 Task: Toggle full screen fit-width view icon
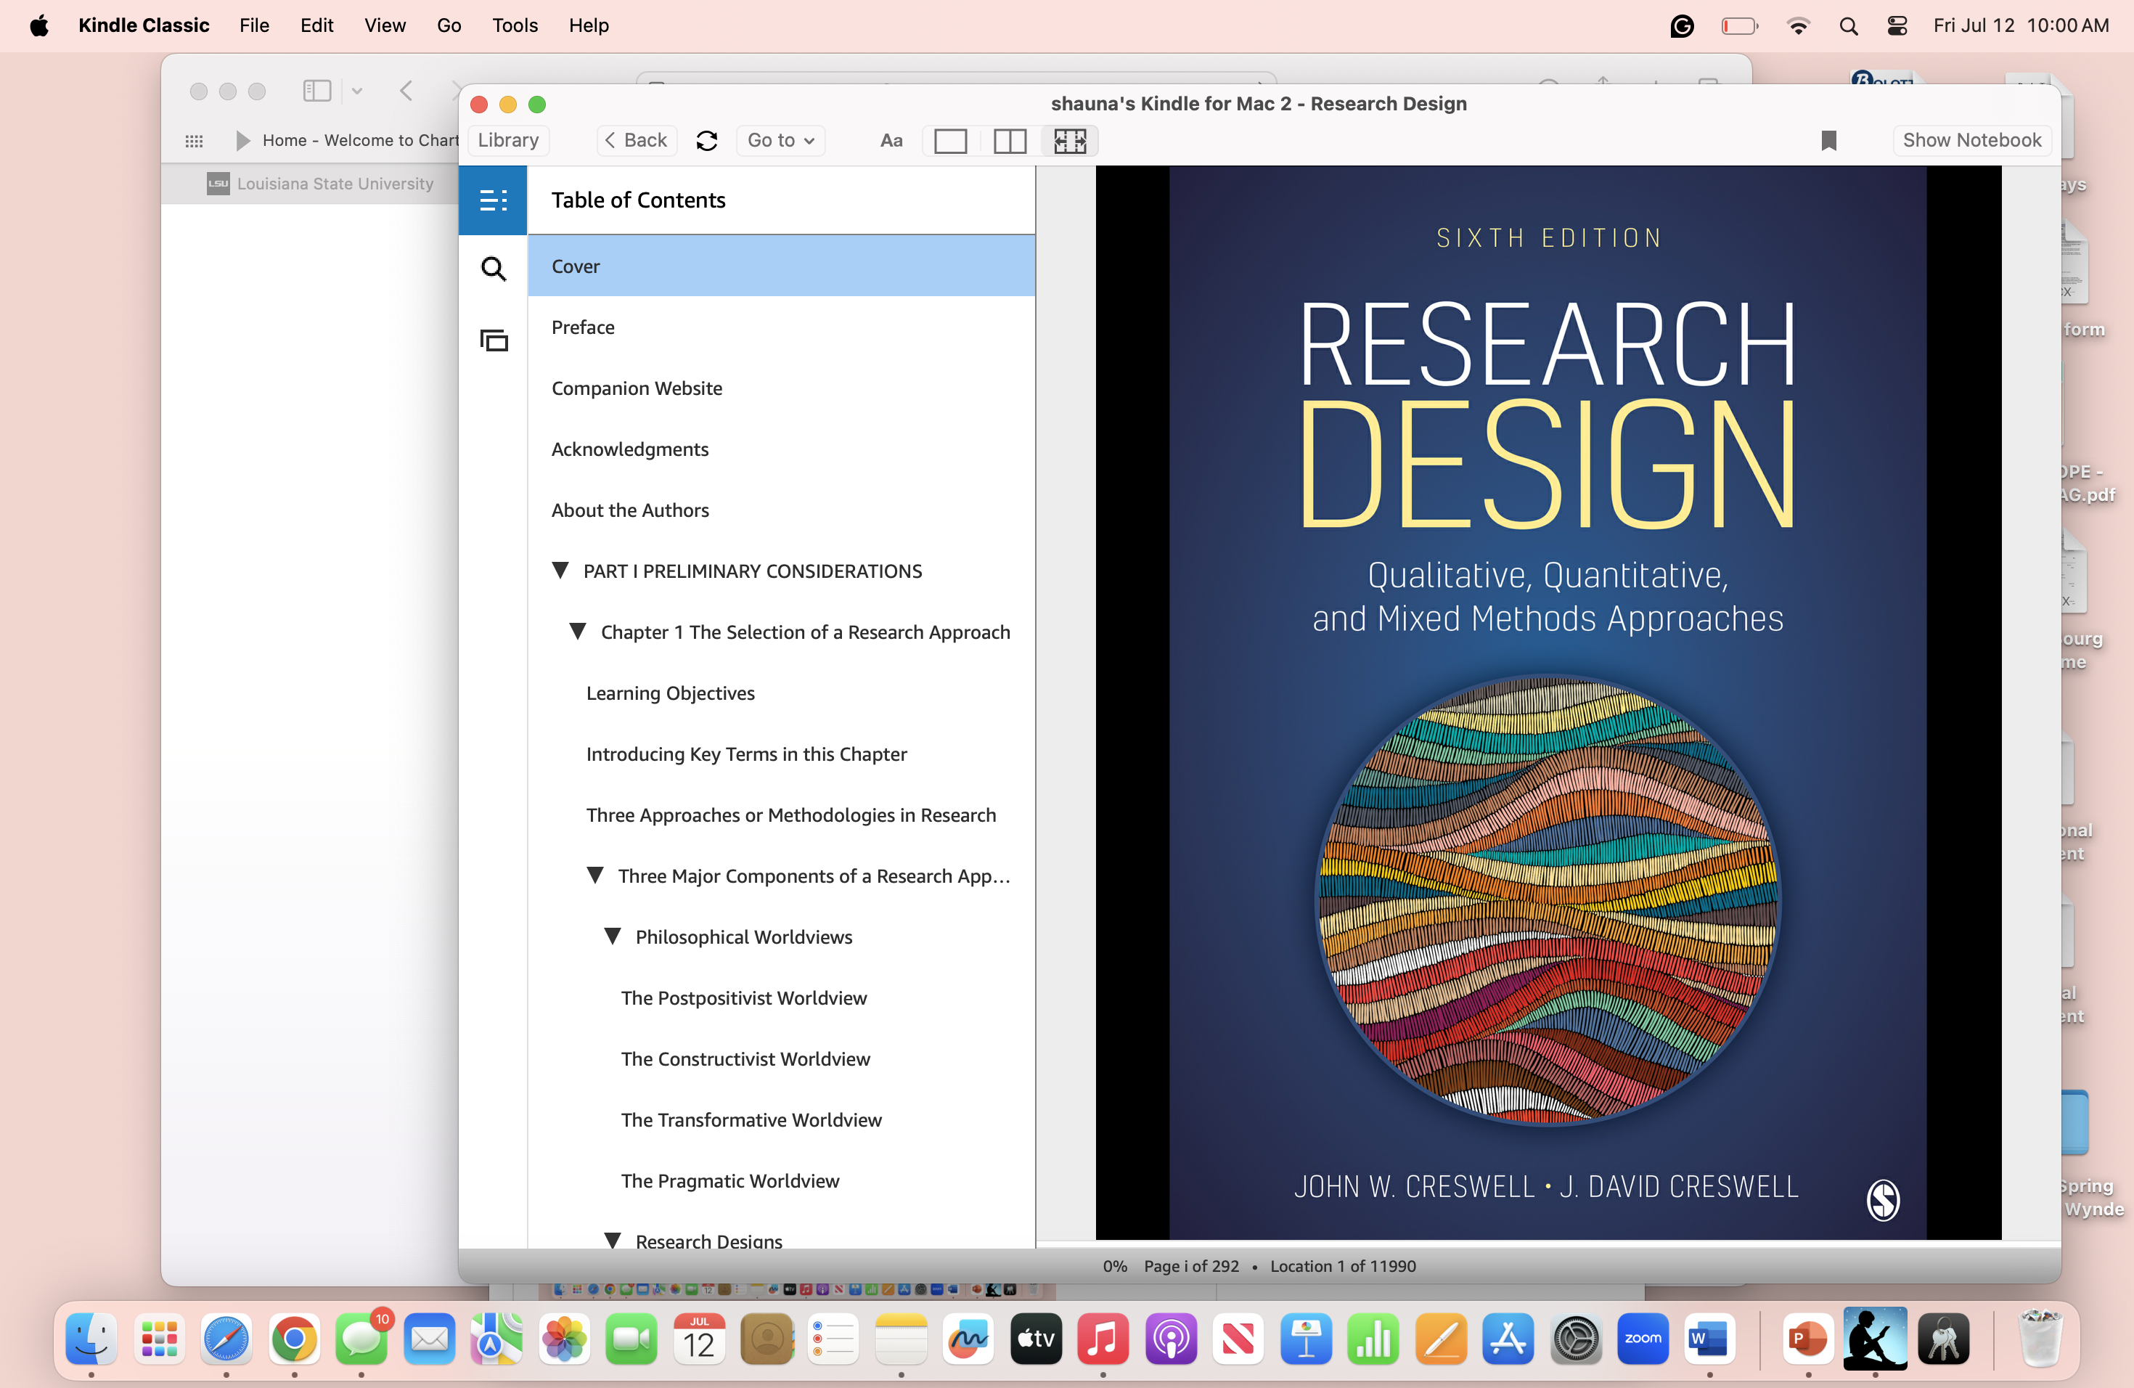1070,141
